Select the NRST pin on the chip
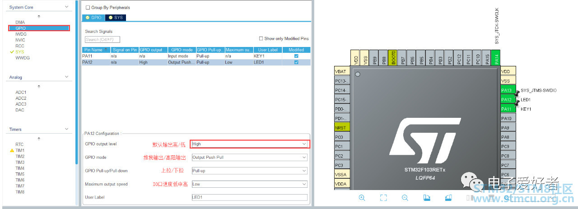Screen dimensions: 578x209 click(341, 128)
